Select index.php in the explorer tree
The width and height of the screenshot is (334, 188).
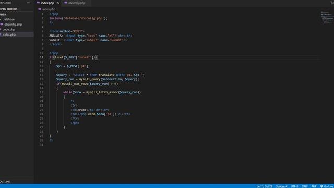pyautogui.click(x=9, y=34)
